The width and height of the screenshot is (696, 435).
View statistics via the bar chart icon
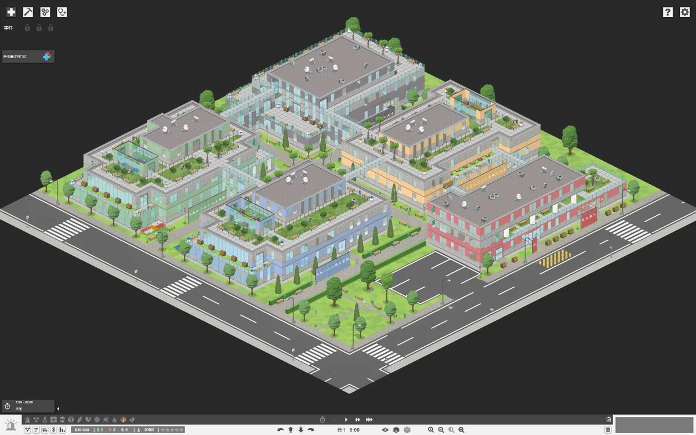pyautogui.click(x=63, y=430)
